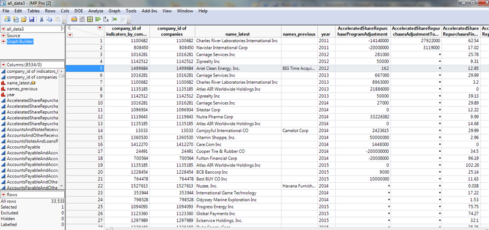Click nominal icon beside names_previous in Columns

click(3, 89)
